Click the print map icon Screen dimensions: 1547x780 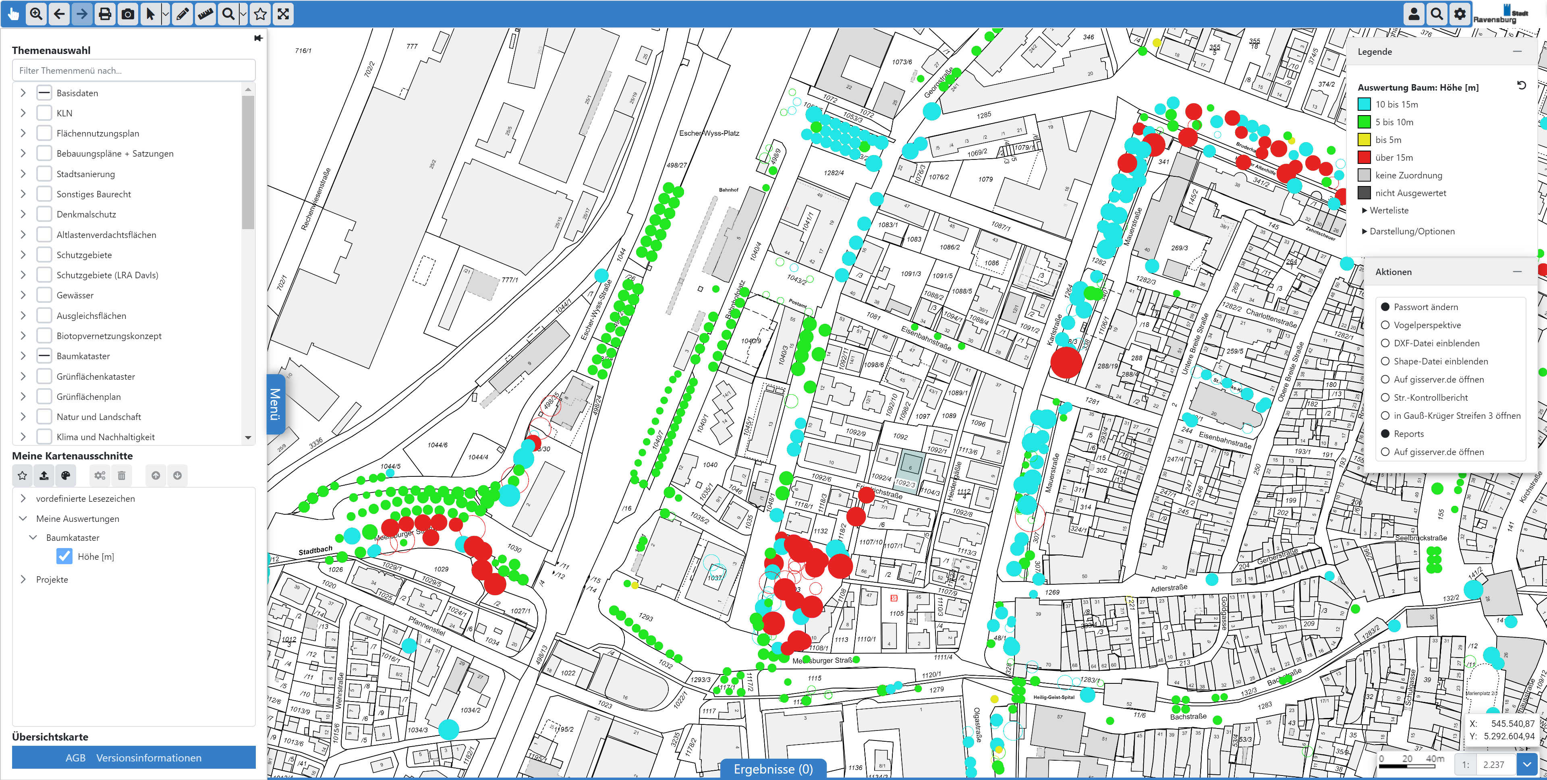[105, 14]
